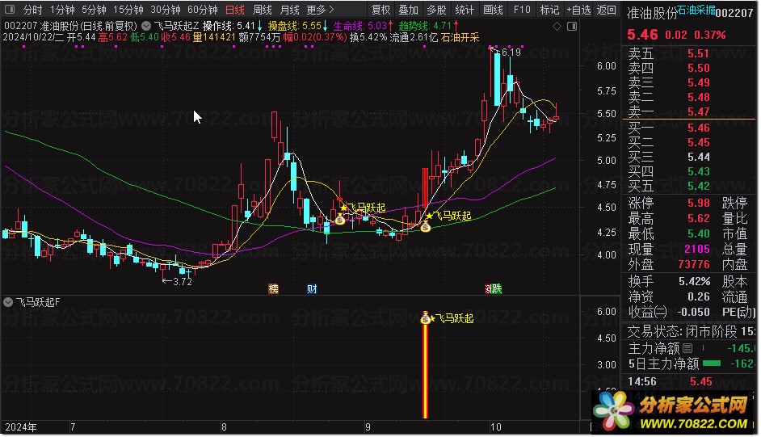Expand the 更多 periods menu

coord(321,10)
